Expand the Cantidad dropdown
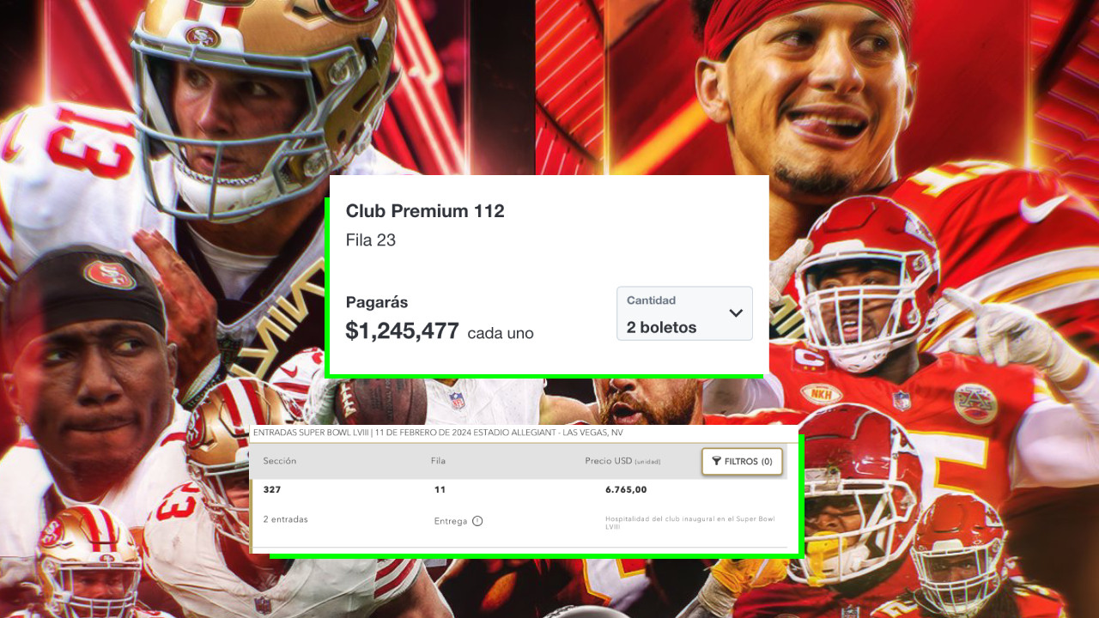 point(684,313)
